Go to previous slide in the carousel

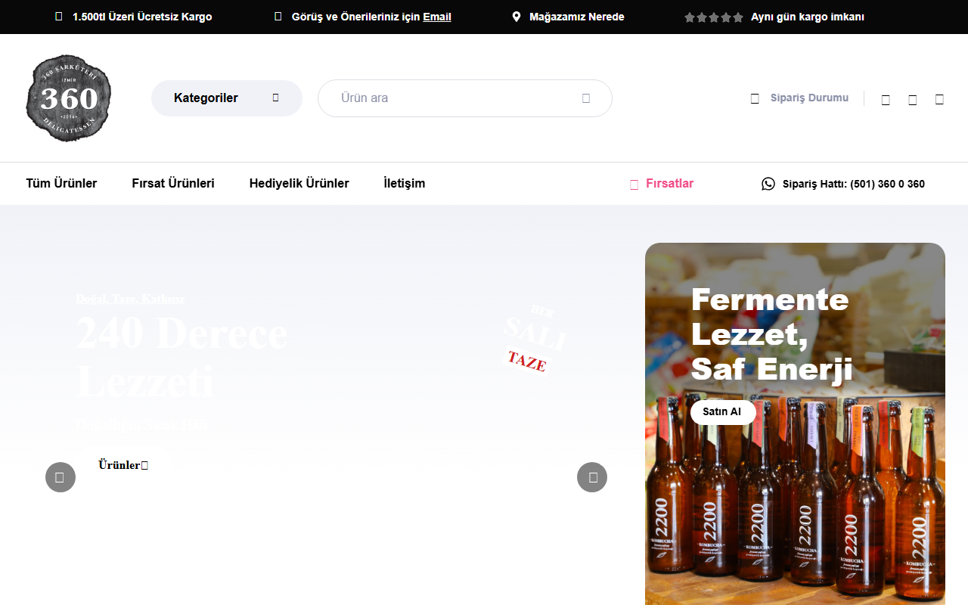60,477
